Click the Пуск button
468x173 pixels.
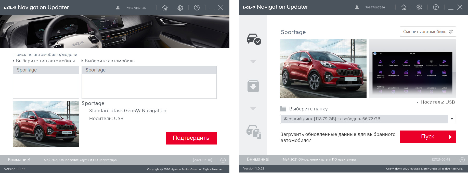click(x=428, y=137)
